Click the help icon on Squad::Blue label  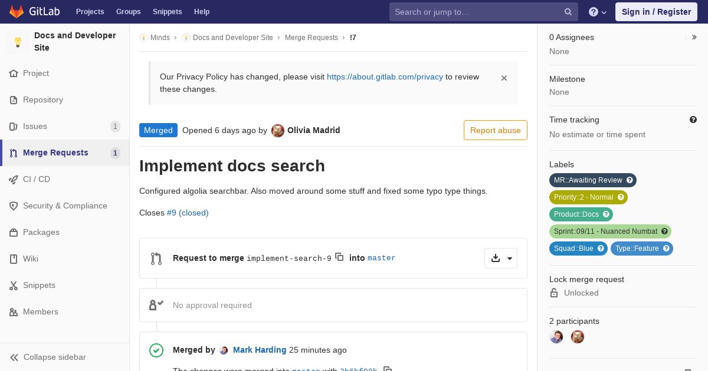pyautogui.click(x=601, y=249)
